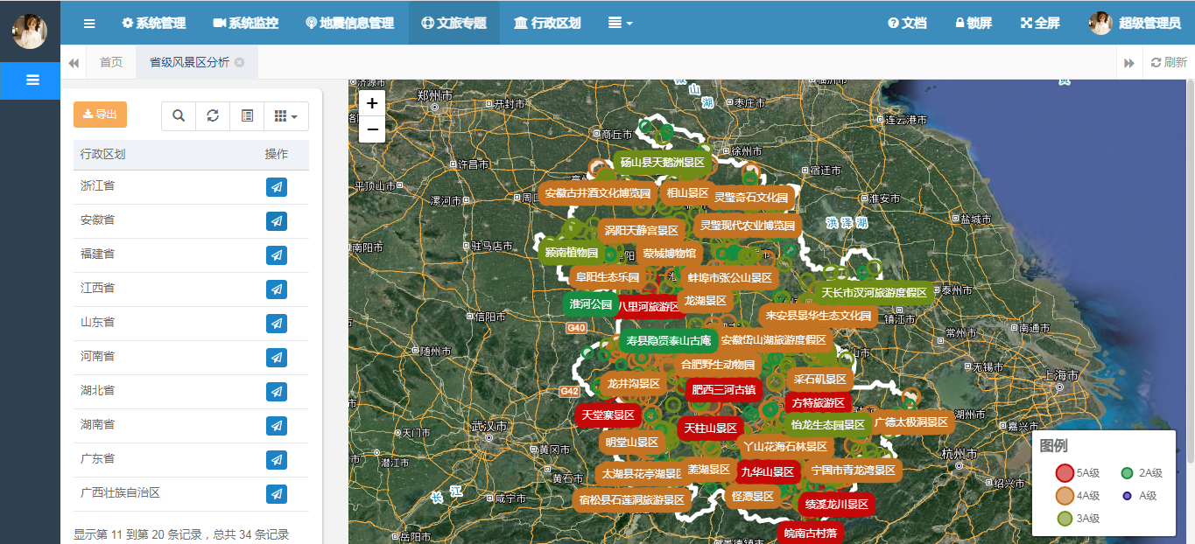Select 省级风景区分析 tab
Viewport: 1195px width, 544px height.
click(189, 63)
